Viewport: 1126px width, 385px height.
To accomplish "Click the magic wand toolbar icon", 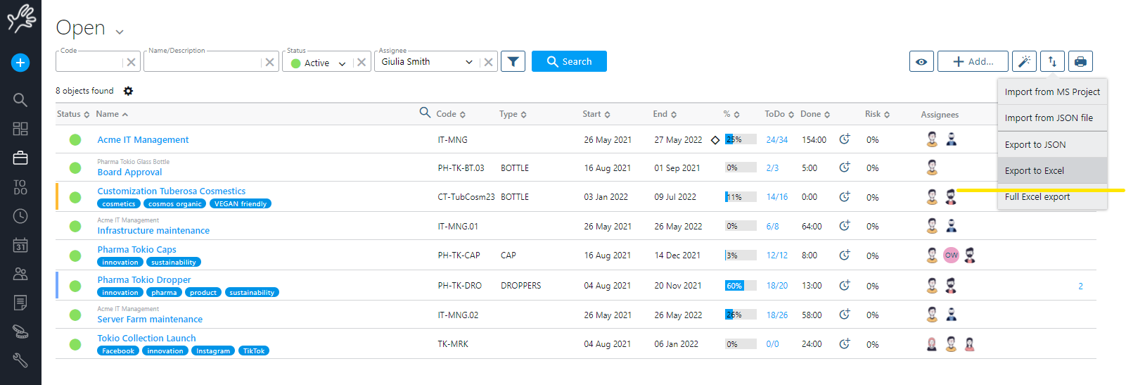I will (x=1024, y=62).
